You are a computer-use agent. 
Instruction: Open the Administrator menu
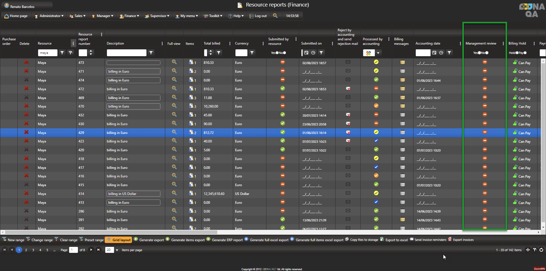click(x=49, y=16)
